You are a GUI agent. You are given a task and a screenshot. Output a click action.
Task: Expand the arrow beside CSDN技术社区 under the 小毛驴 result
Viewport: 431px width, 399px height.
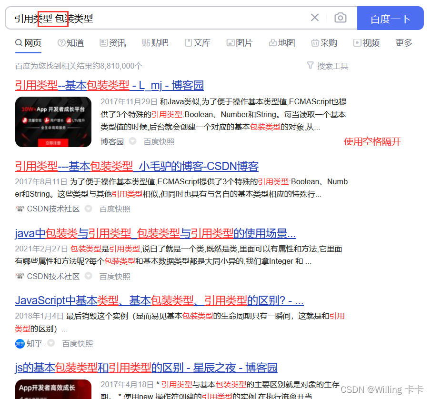point(88,208)
